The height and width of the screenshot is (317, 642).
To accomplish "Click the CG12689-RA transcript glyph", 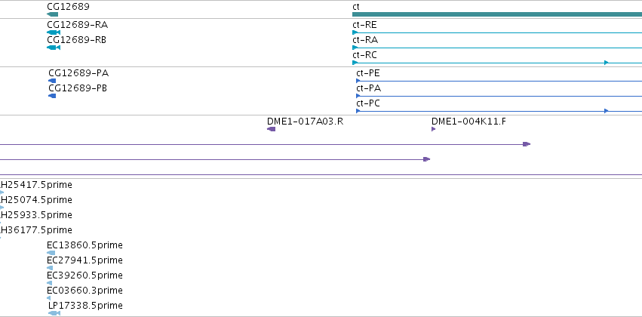I will point(54,32).
